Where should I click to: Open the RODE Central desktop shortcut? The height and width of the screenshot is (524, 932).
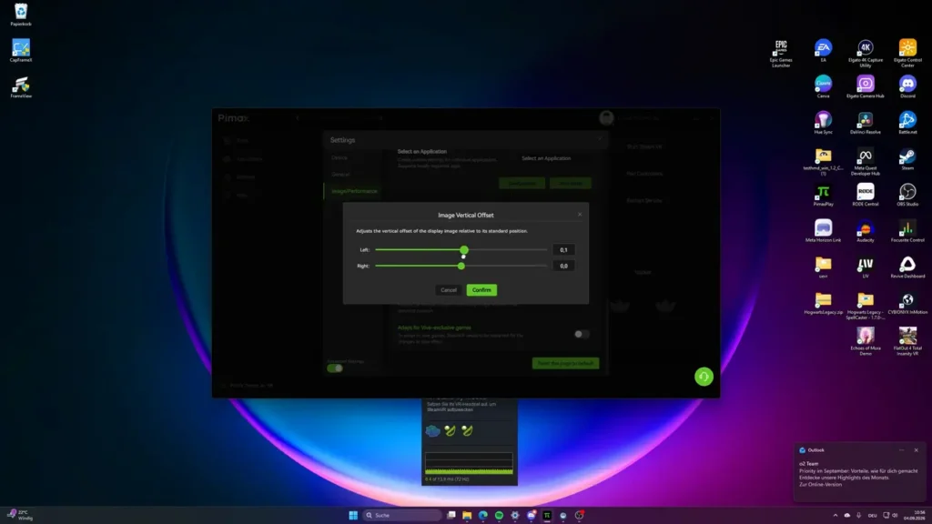(866, 195)
